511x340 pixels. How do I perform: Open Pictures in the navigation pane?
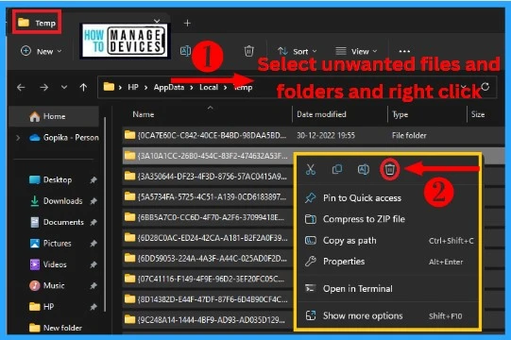point(57,244)
